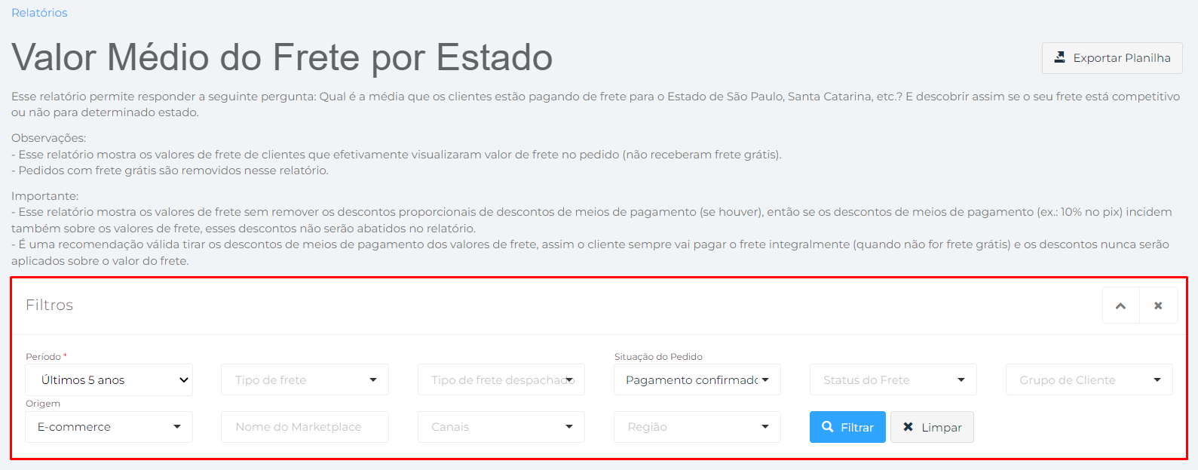Open the Situação do Pedido dropdown
This screenshot has height=470, width=1198.
click(697, 380)
